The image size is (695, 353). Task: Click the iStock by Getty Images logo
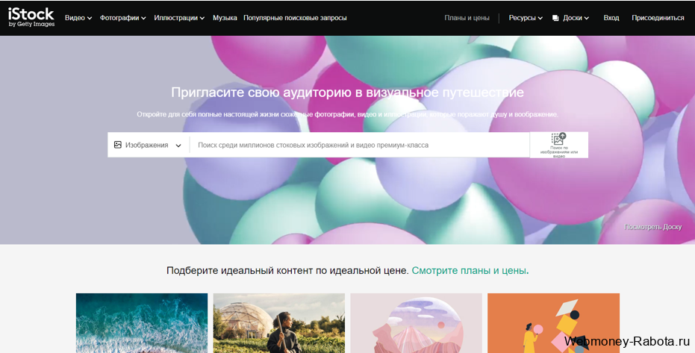(x=31, y=17)
